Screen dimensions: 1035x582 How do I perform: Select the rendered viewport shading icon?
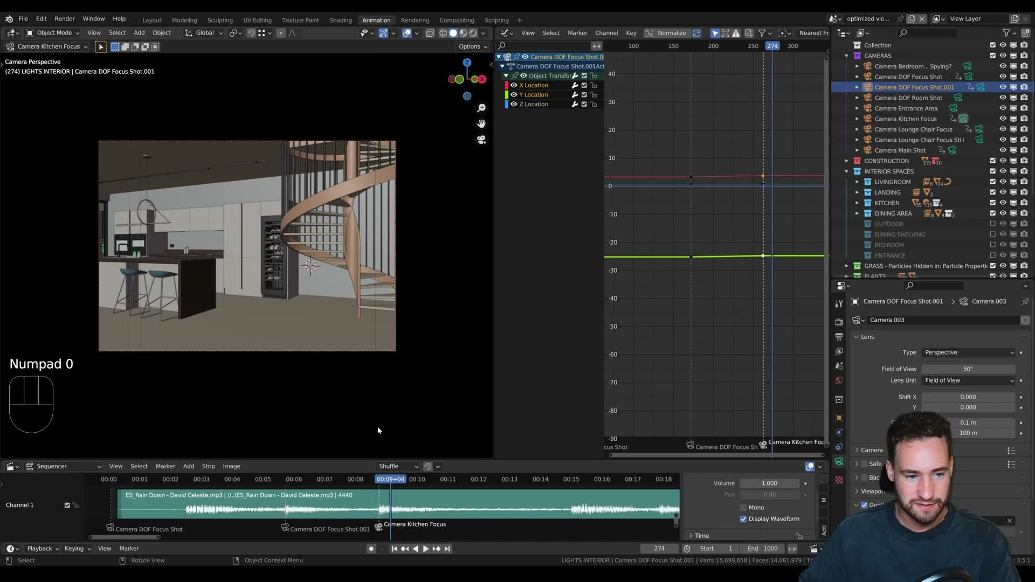[x=473, y=33]
